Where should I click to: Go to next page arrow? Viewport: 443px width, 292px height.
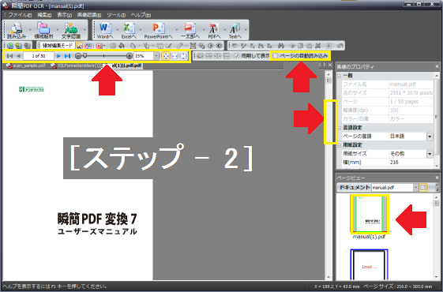point(58,56)
